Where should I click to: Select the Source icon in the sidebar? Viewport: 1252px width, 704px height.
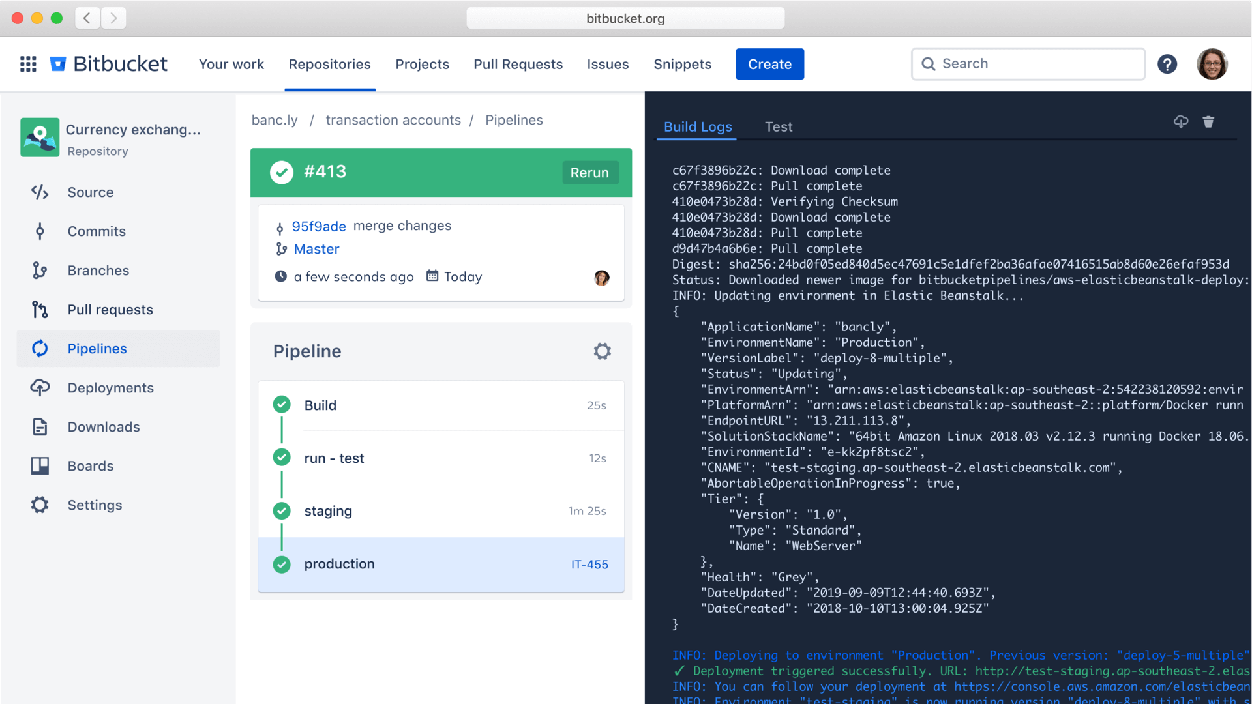click(39, 192)
